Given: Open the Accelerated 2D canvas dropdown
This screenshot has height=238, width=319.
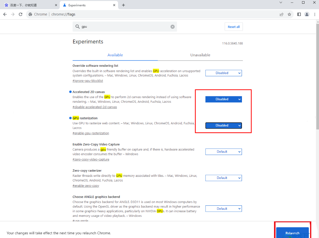Looking at the screenshot, I should (x=223, y=99).
